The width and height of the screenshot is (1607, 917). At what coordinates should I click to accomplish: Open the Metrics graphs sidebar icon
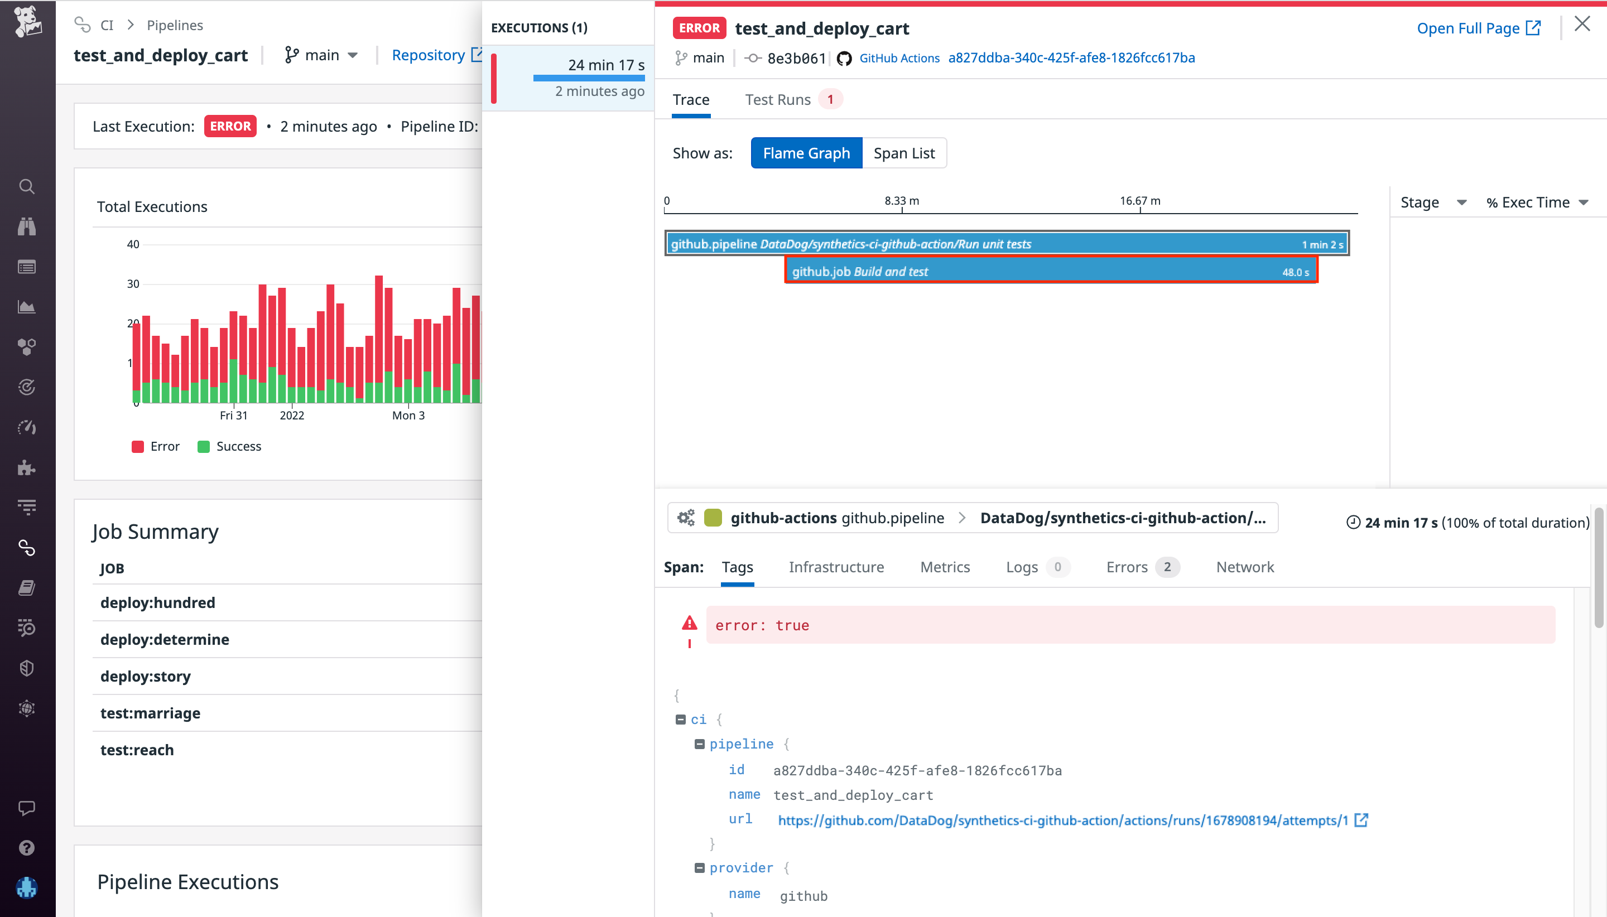tap(26, 307)
